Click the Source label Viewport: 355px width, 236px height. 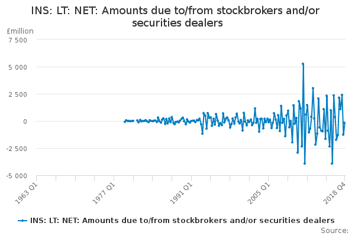point(335,231)
